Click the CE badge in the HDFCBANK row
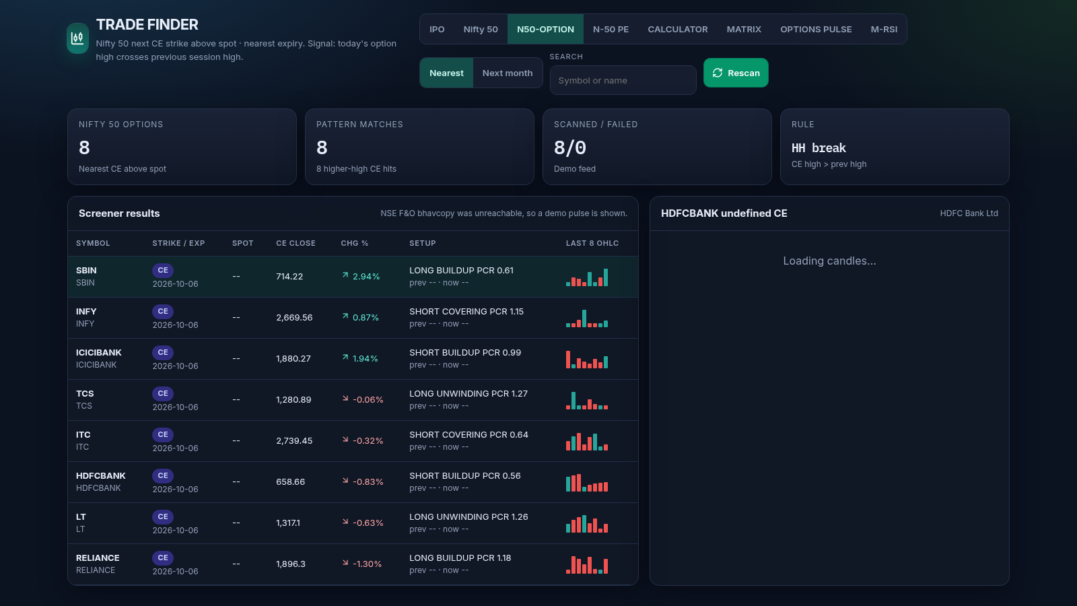This screenshot has height=606, width=1077. 163,475
